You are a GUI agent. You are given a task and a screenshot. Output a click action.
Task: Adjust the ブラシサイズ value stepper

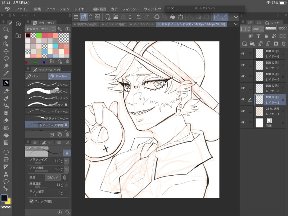62,161
